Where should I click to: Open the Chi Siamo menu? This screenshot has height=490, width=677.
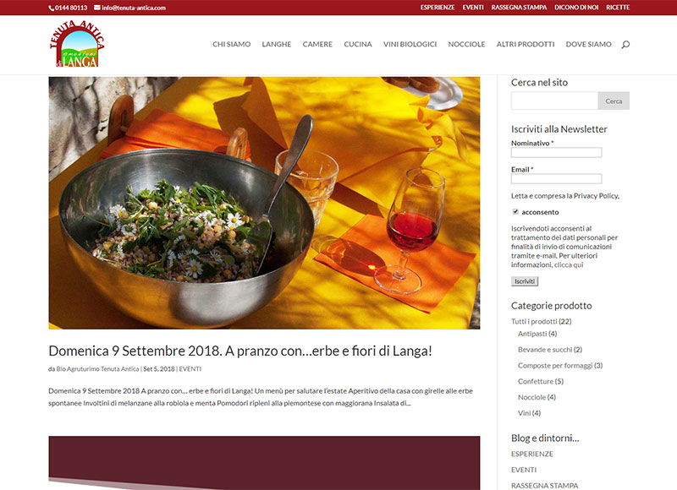[231, 44]
